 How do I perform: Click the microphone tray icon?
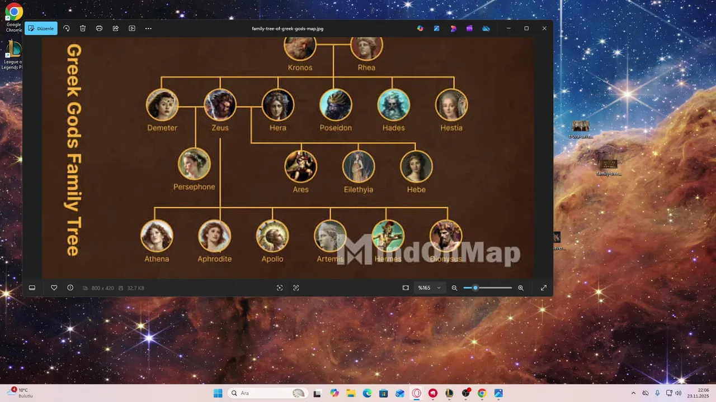[x=657, y=393]
